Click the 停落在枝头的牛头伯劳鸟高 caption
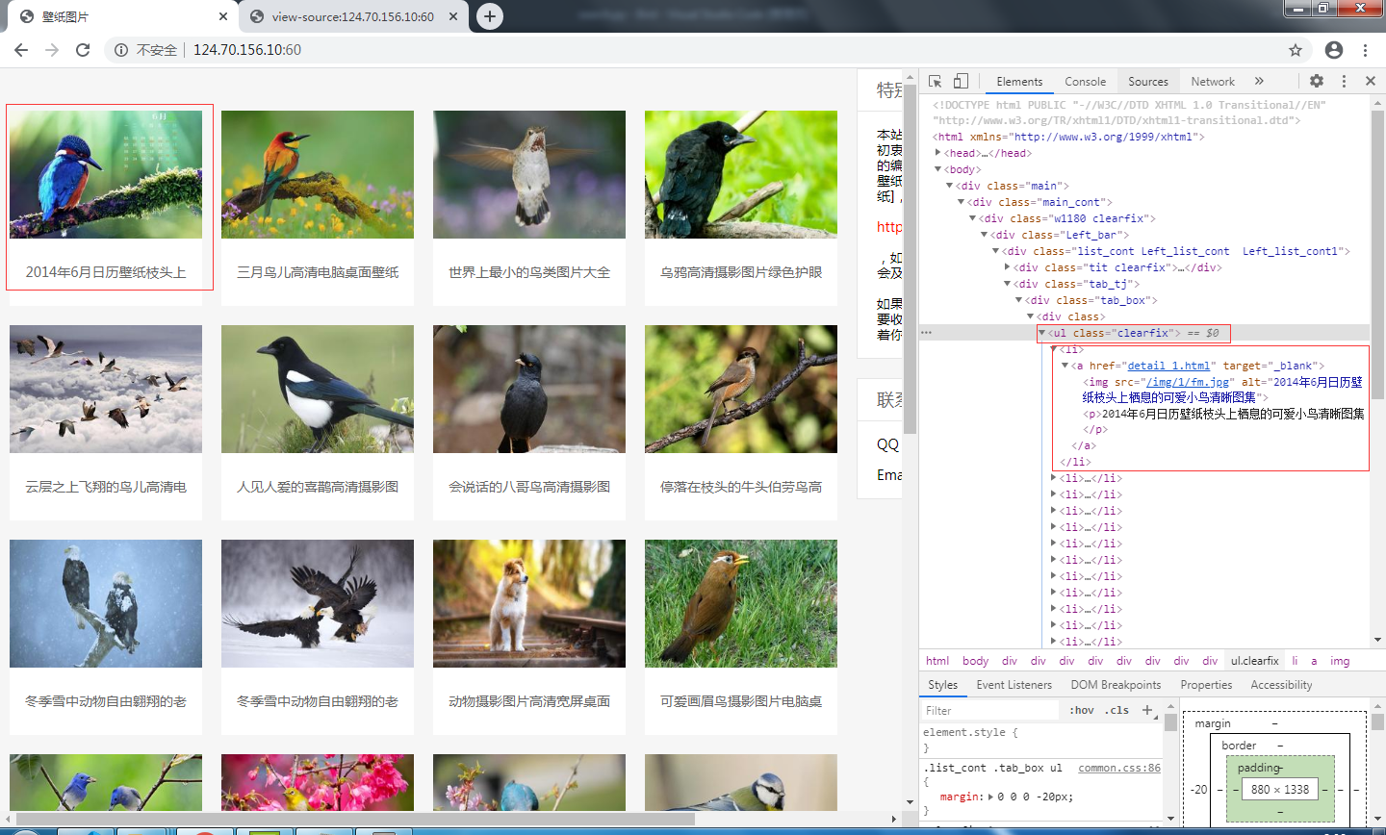The height and width of the screenshot is (835, 1386). click(741, 487)
